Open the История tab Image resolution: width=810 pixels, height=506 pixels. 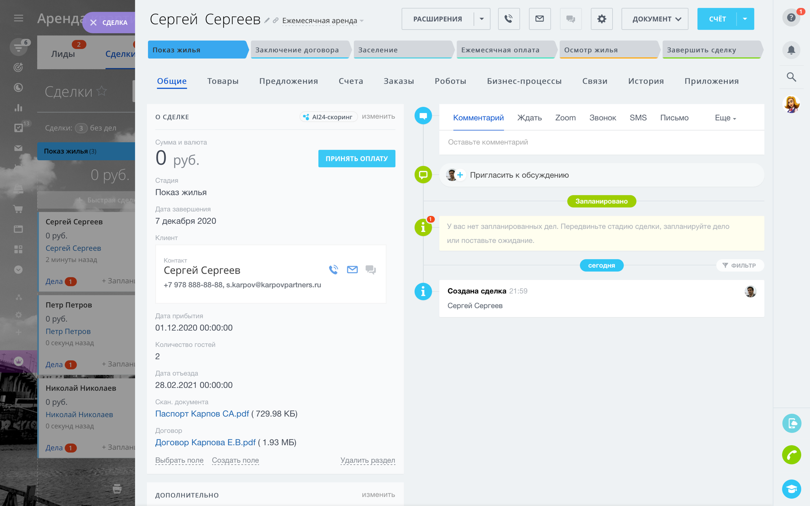645,81
